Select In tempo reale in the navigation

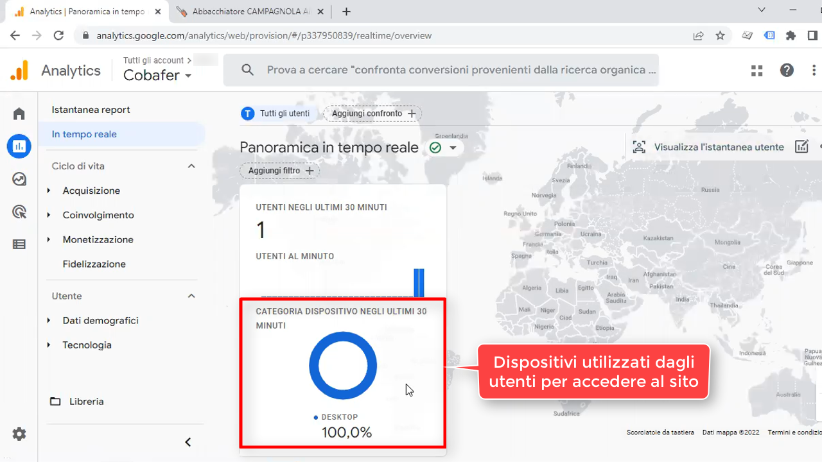pyautogui.click(x=84, y=134)
